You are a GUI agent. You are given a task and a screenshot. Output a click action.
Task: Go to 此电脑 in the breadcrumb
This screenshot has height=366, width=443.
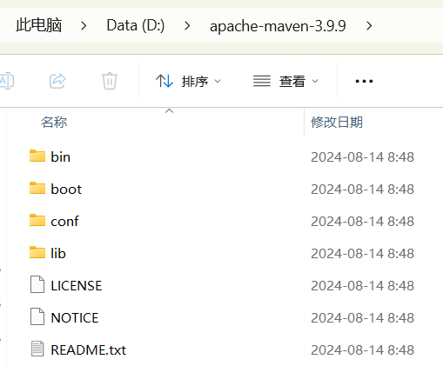pos(38,25)
